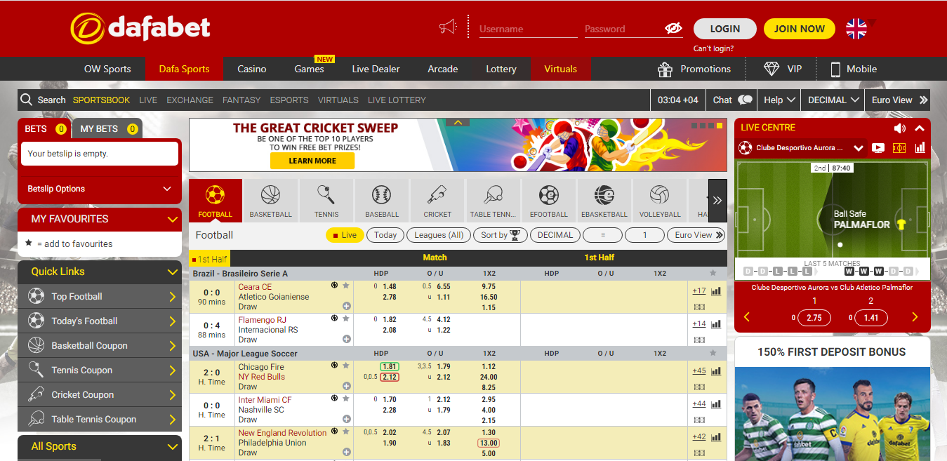947x461 pixels.
Task: Show more sports with double-arrow button
Action: 717,200
